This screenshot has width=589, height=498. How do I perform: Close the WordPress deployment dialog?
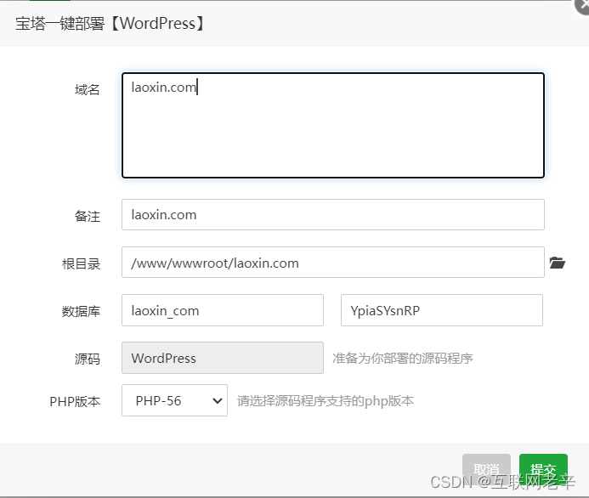pyautogui.click(x=582, y=6)
